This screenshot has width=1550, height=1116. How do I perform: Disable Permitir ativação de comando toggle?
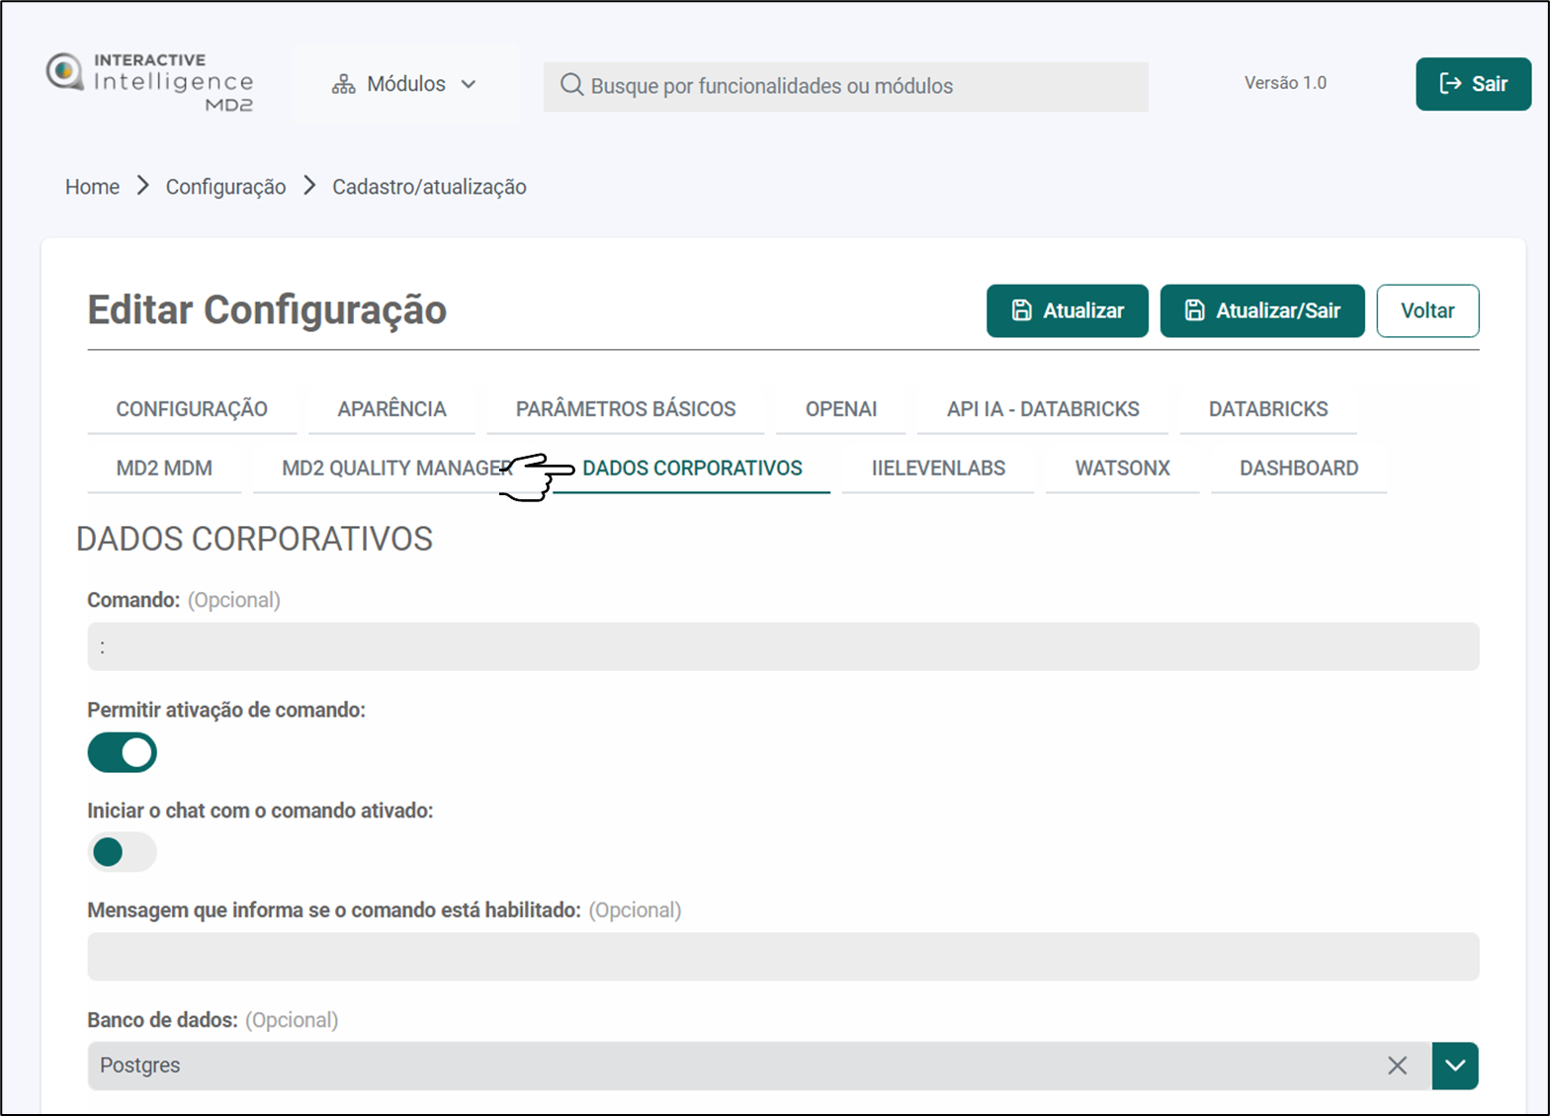click(x=123, y=752)
